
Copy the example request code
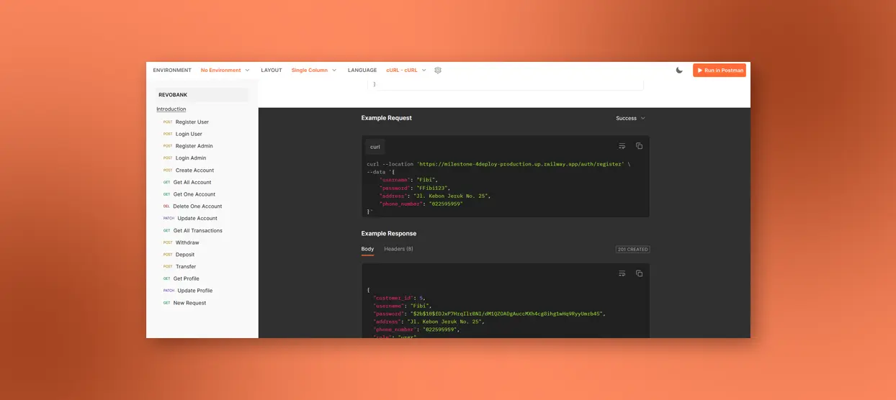[639, 146]
